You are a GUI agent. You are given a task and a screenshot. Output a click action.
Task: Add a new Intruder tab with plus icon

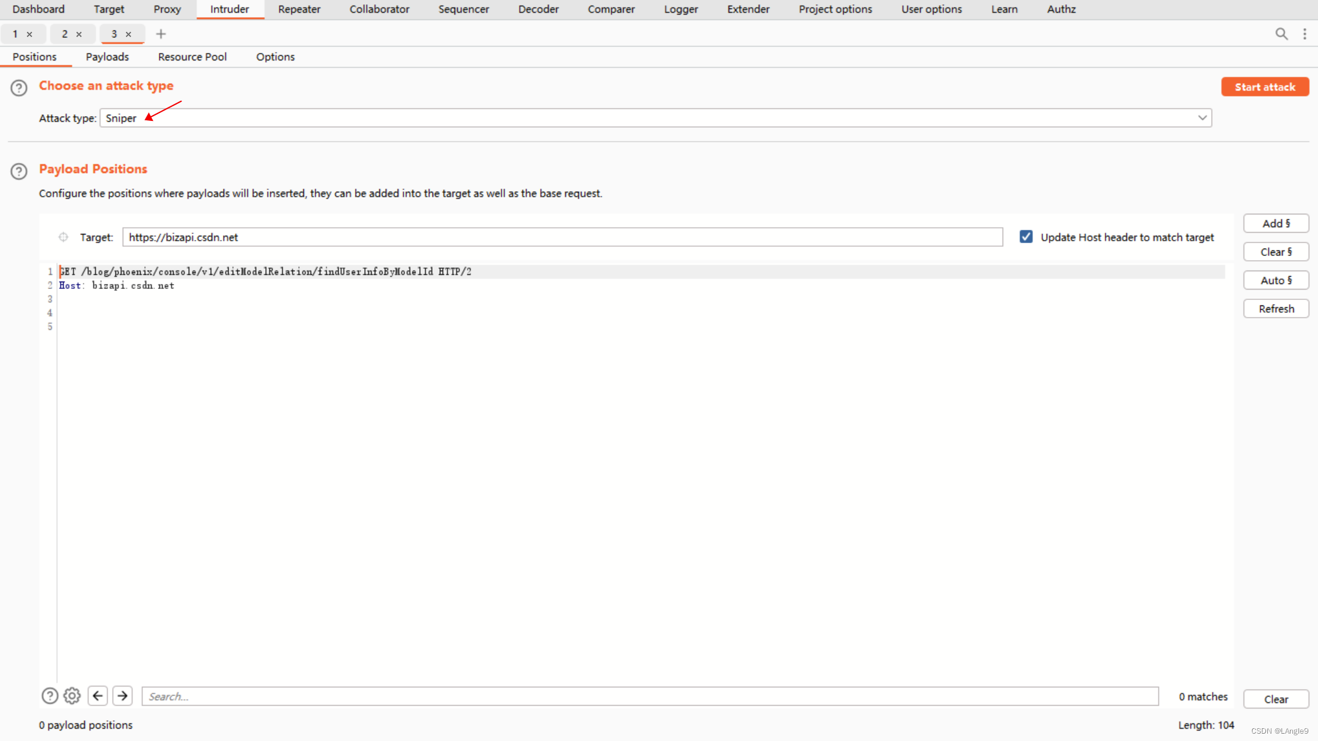click(161, 34)
